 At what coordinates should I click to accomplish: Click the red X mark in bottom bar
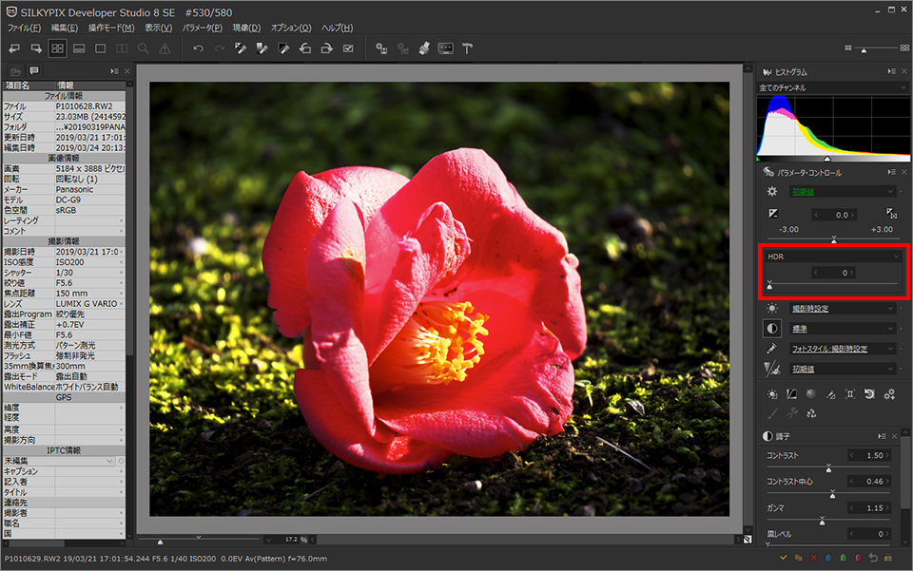click(813, 558)
